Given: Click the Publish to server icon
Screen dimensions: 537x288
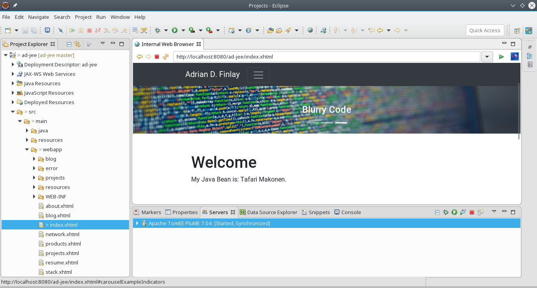Looking at the screenshot, I should pyautogui.click(x=480, y=212).
